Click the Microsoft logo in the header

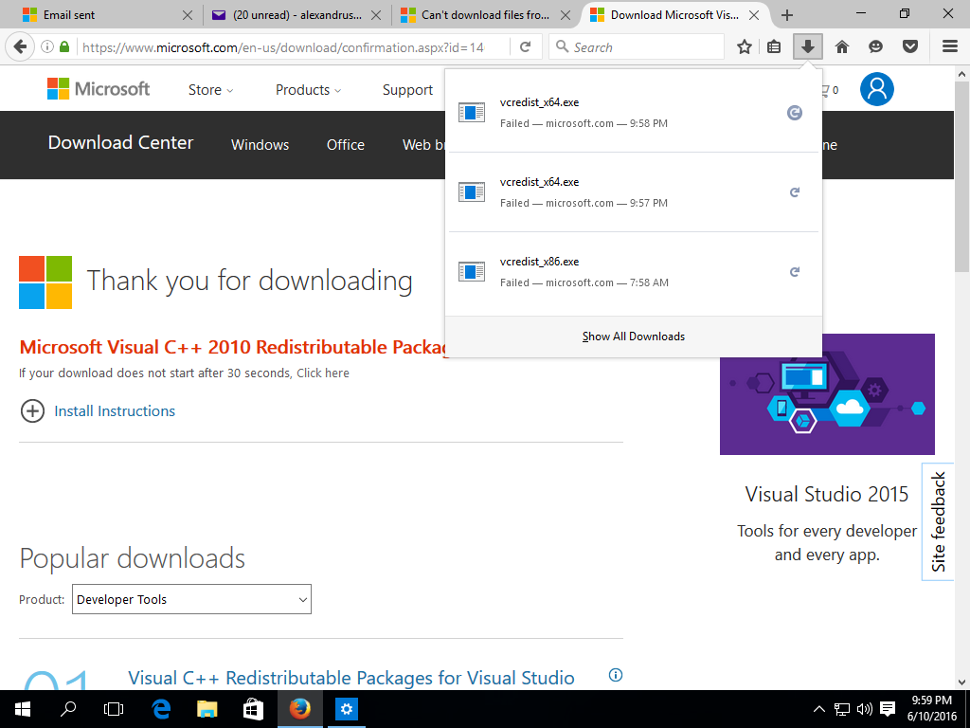click(99, 89)
